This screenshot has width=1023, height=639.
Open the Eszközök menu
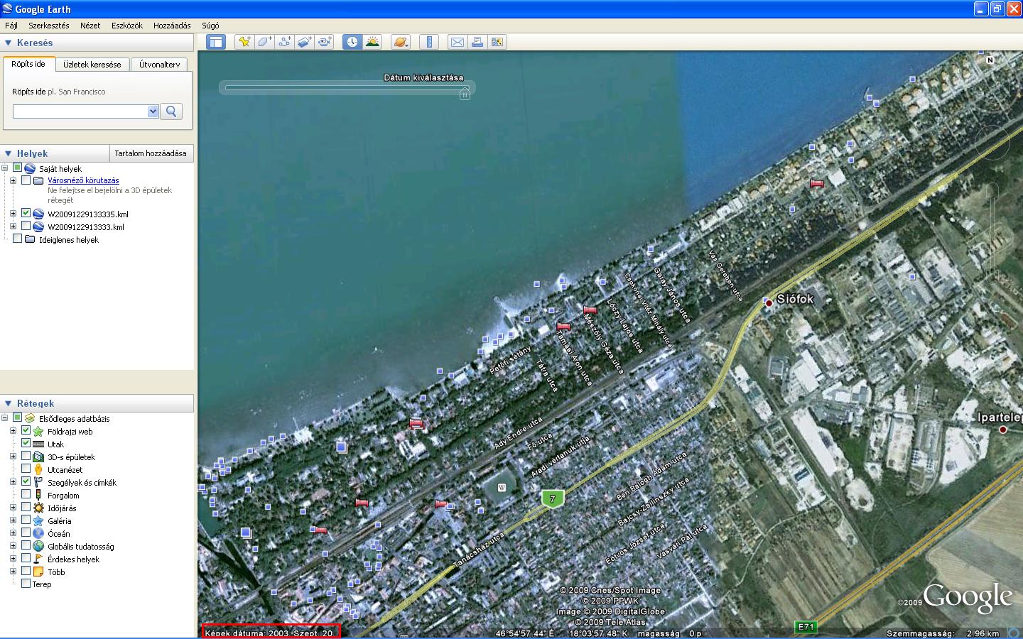click(x=127, y=26)
